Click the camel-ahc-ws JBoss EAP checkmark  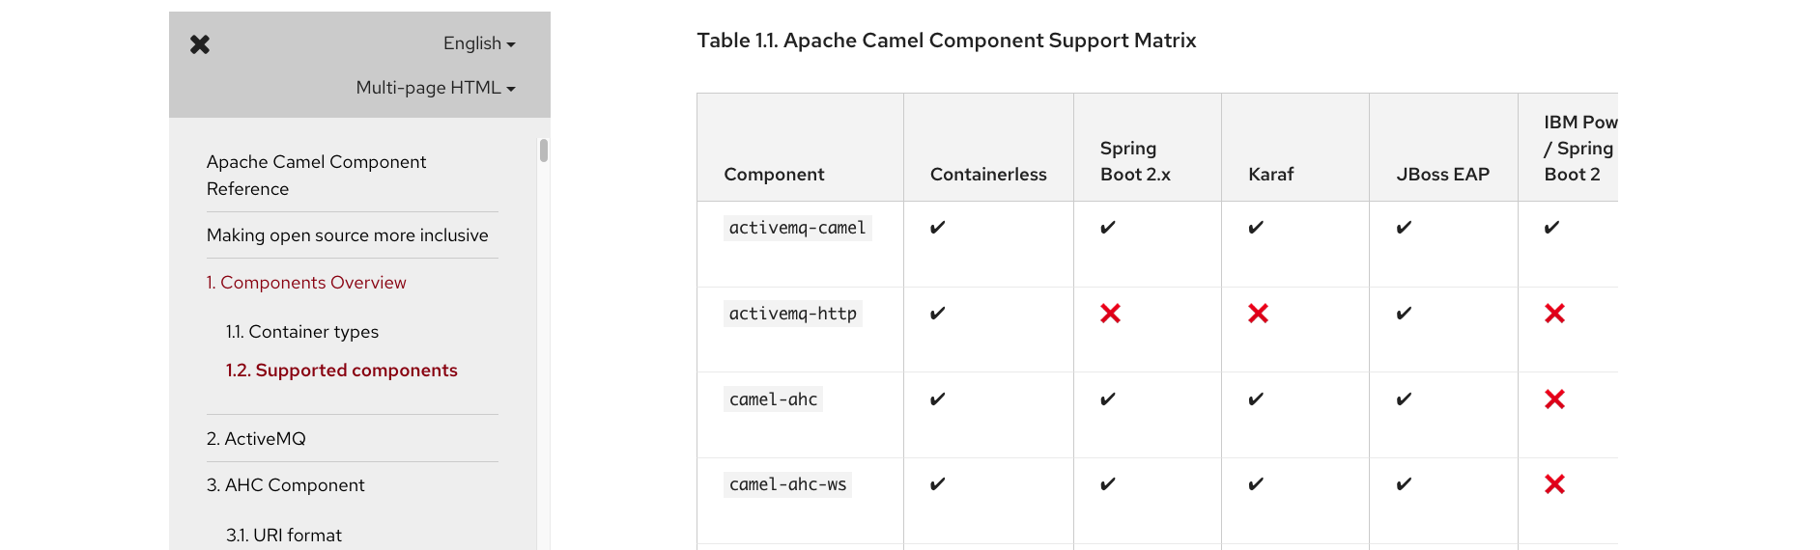coord(1404,484)
